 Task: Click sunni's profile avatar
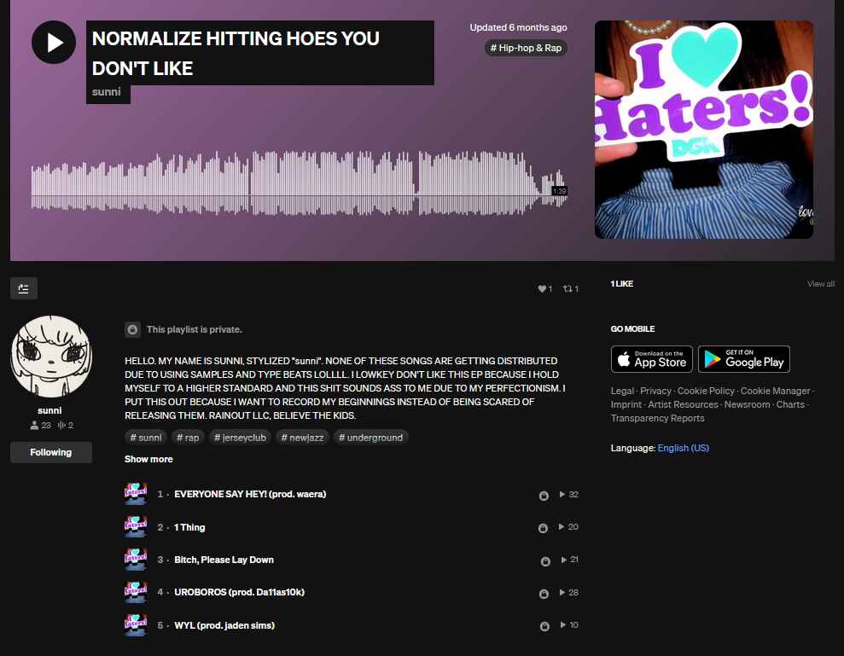50,358
